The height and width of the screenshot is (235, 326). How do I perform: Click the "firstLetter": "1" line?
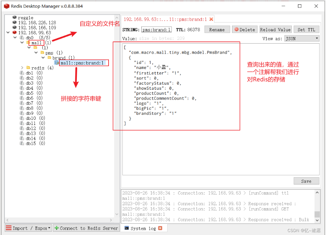click(158, 73)
